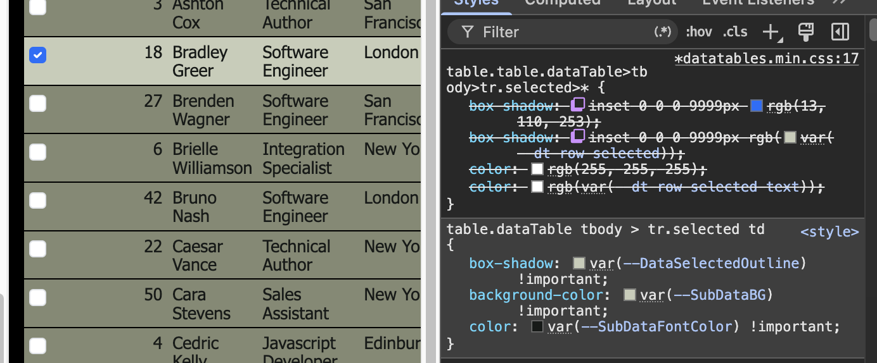Check the Bruno Nash row checkbox

click(37, 200)
